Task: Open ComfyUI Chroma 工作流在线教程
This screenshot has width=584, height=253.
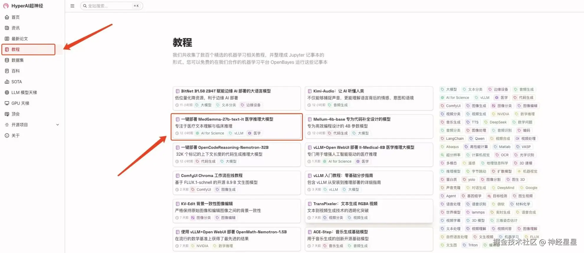Action: pos(237,183)
